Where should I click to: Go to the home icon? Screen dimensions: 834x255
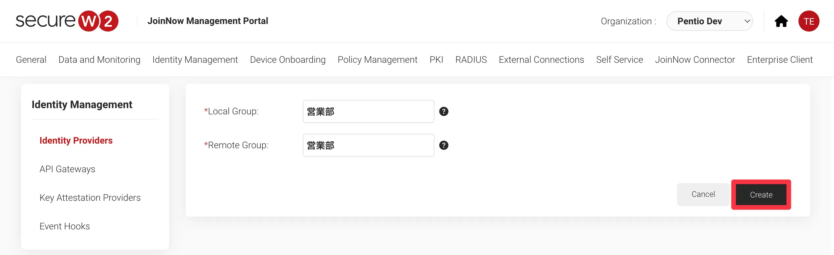[781, 21]
